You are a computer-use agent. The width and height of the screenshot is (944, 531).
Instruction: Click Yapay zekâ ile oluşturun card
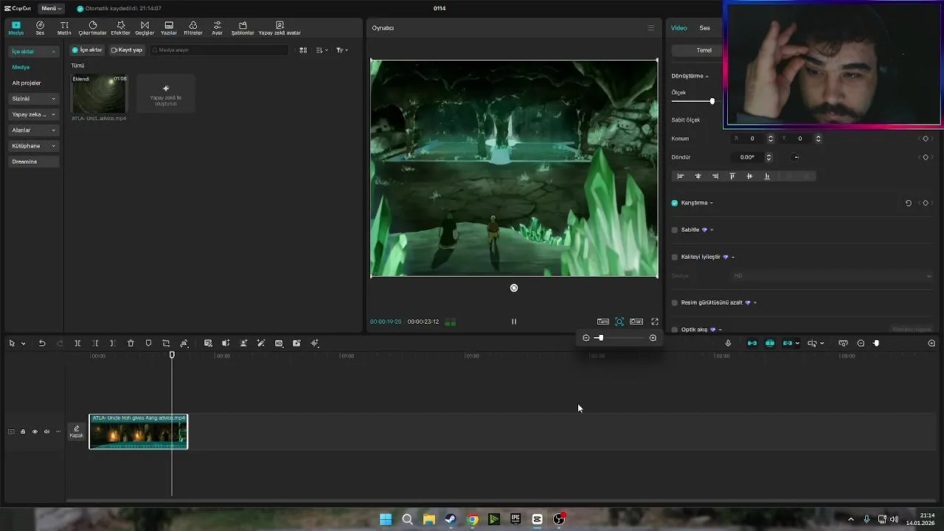166,94
